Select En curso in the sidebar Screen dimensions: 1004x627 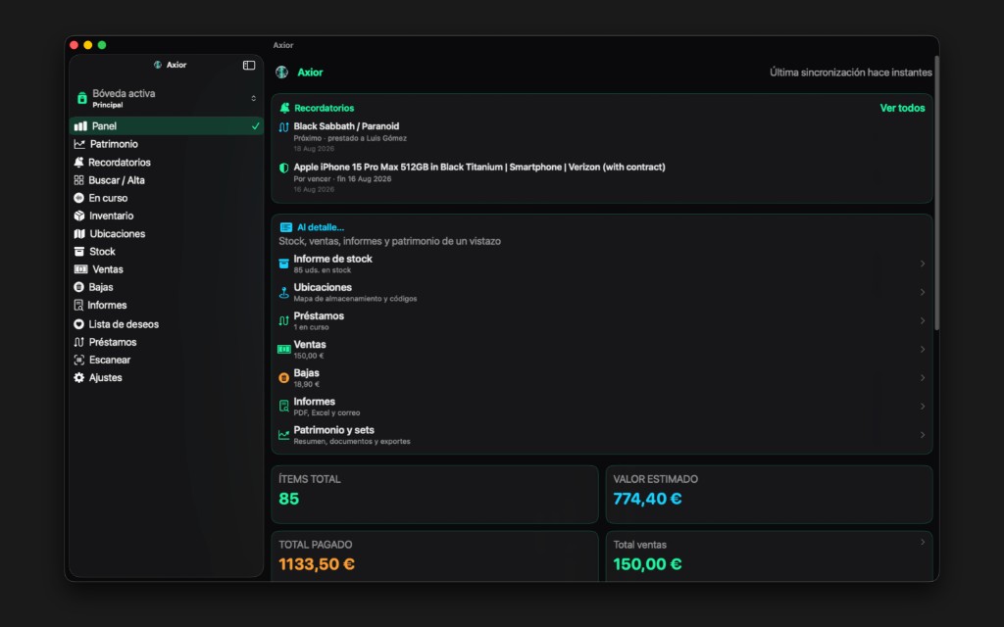click(x=167, y=198)
